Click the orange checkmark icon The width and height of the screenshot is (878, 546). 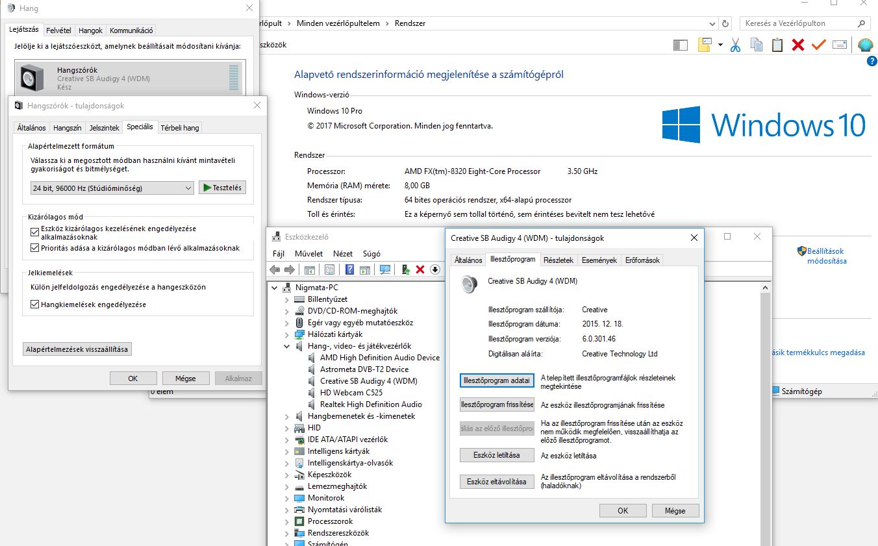click(x=818, y=45)
